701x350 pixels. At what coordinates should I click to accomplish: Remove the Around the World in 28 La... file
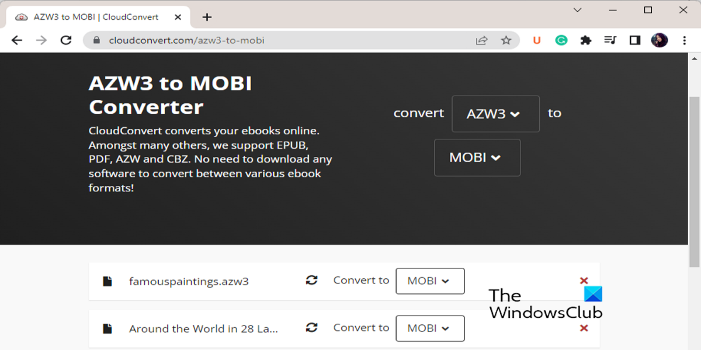(583, 328)
